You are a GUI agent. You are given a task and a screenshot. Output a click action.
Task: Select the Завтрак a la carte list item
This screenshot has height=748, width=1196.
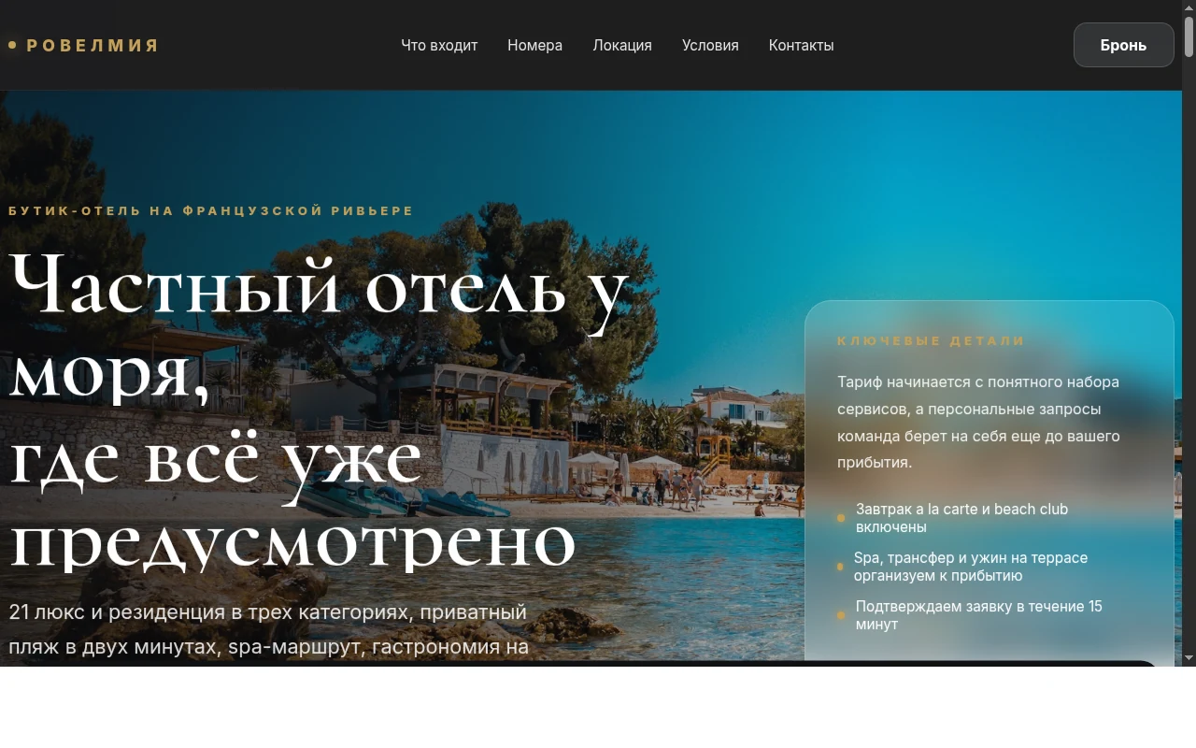coord(989,518)
